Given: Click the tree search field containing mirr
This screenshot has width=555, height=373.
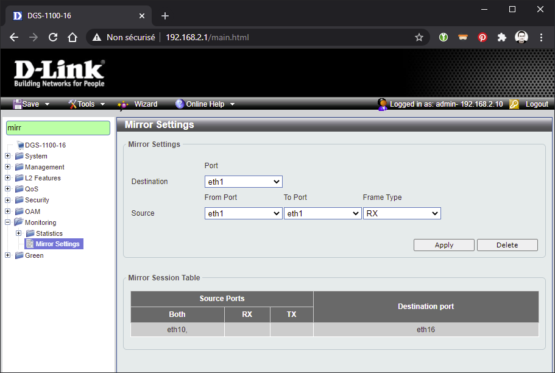Looking at the screenshot, I should tap(58, 128).
